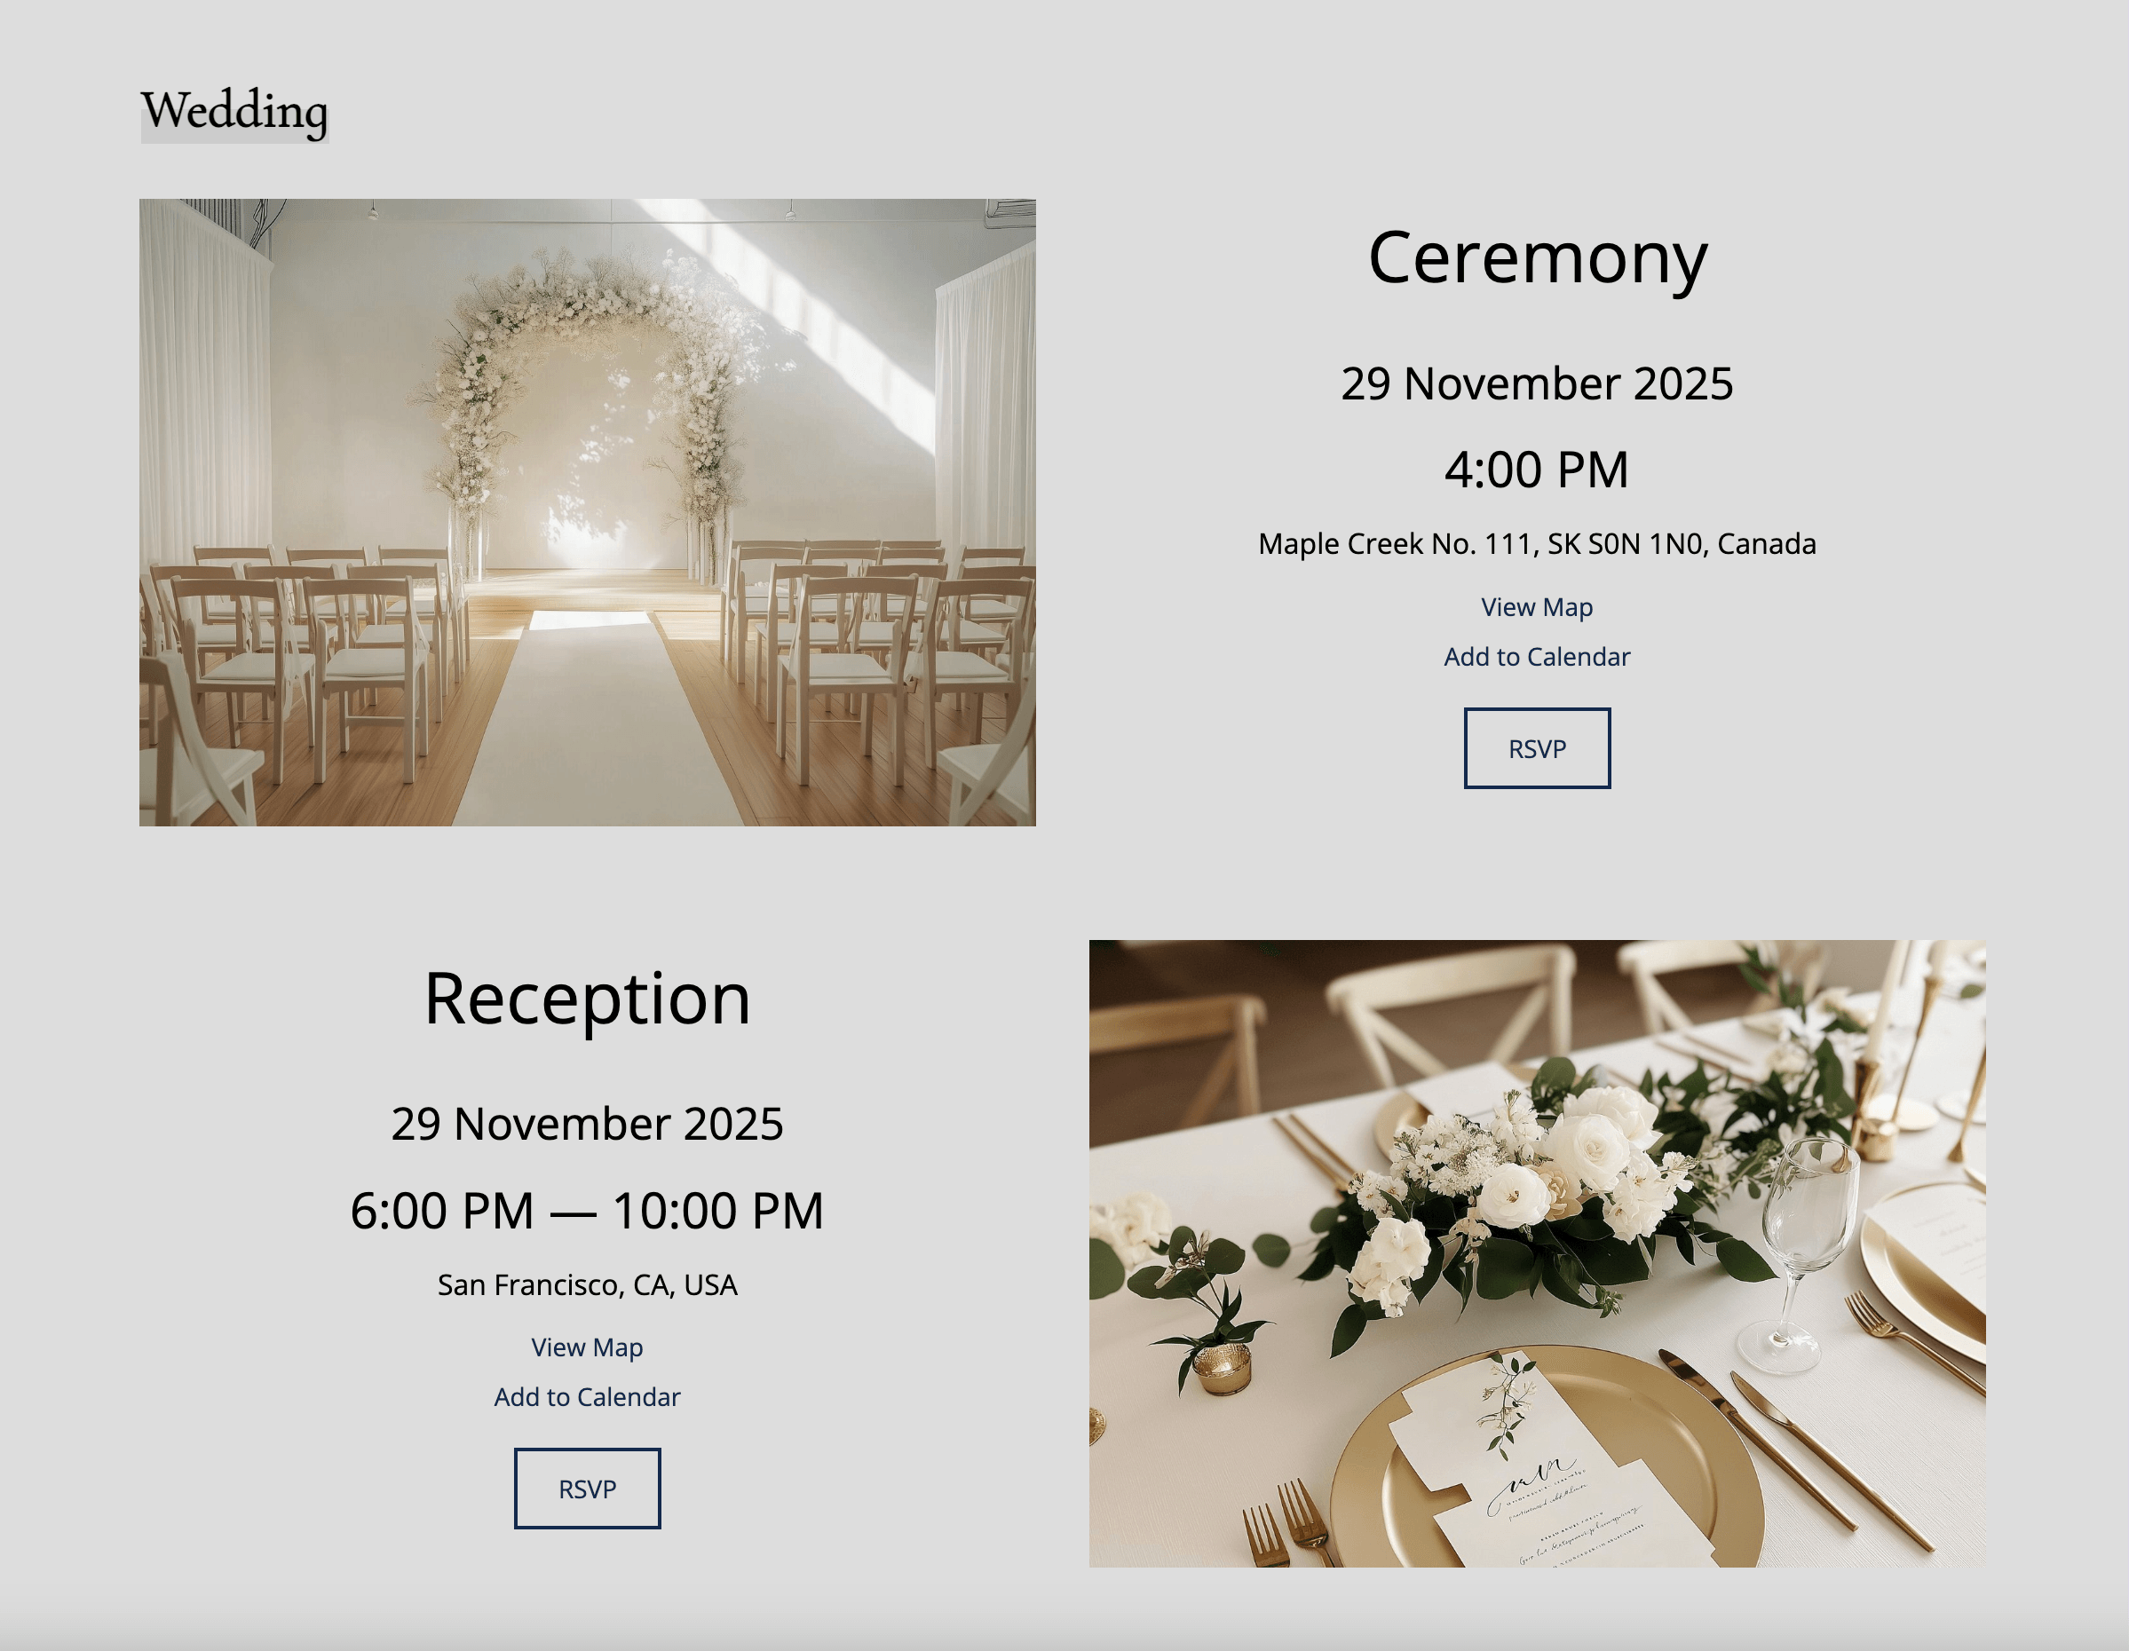Click the reception RSVP button
The image size is (2129, 1651).
coord(586,1489)
